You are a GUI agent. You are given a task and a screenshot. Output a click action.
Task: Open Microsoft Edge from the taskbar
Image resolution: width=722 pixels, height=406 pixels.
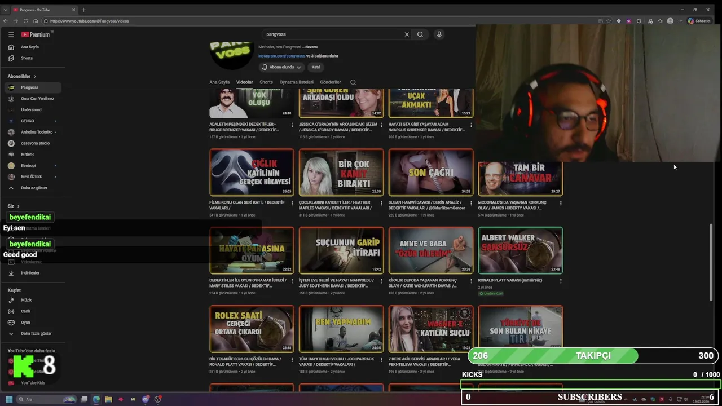[96, 399]
